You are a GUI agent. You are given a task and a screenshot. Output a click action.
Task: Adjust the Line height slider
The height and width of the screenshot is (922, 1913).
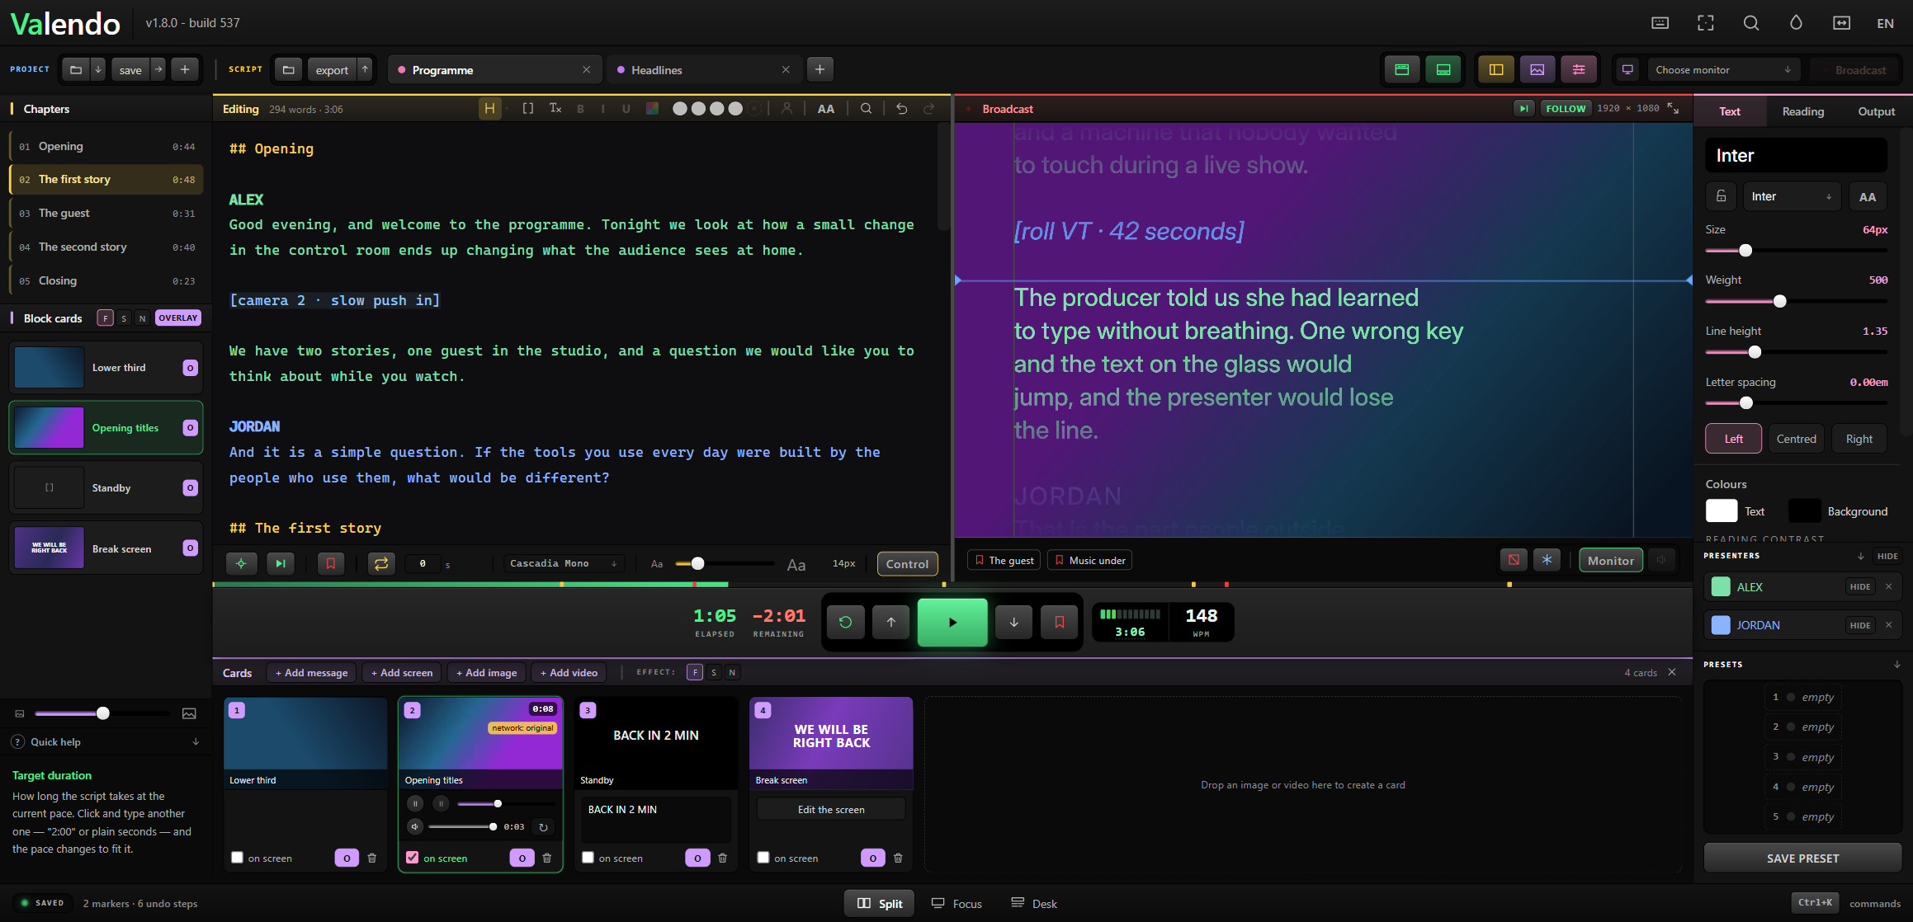pos(1797,352)
